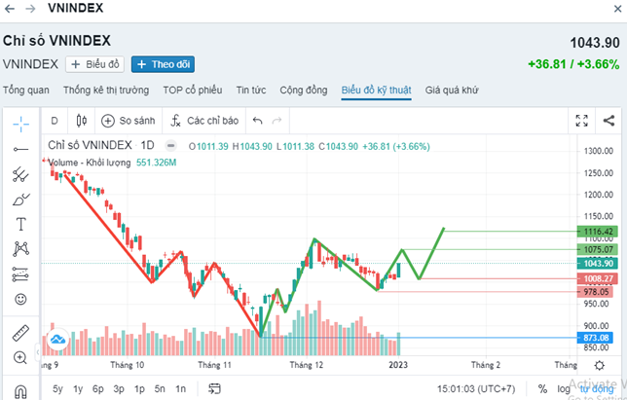Viewport: 627px width, 400px height.
Task: Click the zoom in magnifier tool
Action: point(20,358)
